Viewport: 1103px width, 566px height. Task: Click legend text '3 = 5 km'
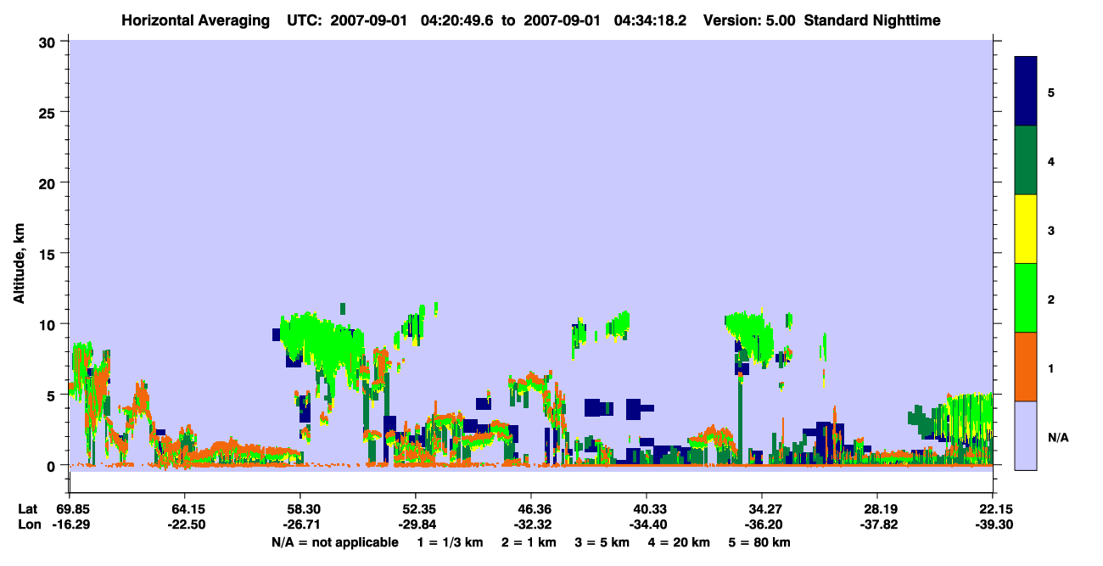pos(602,542)
